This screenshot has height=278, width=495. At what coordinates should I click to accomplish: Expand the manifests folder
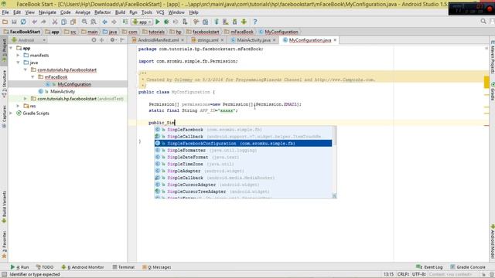(x=19, y=55)
